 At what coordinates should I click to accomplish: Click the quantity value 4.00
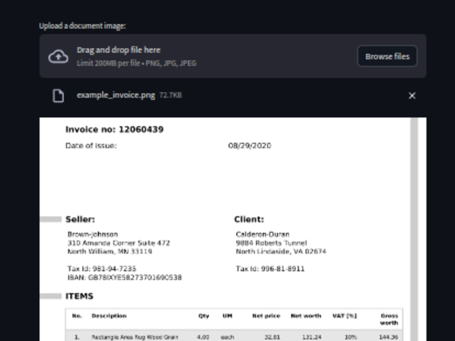[x=203, y=337]
